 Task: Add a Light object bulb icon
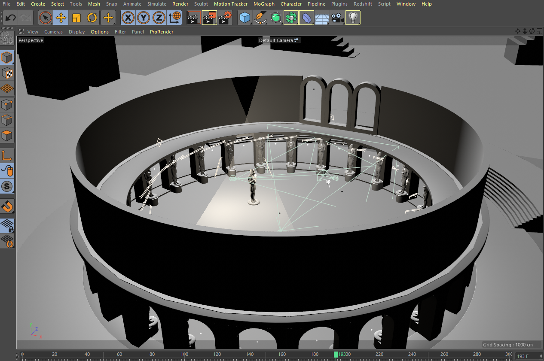tap(353, 18)
